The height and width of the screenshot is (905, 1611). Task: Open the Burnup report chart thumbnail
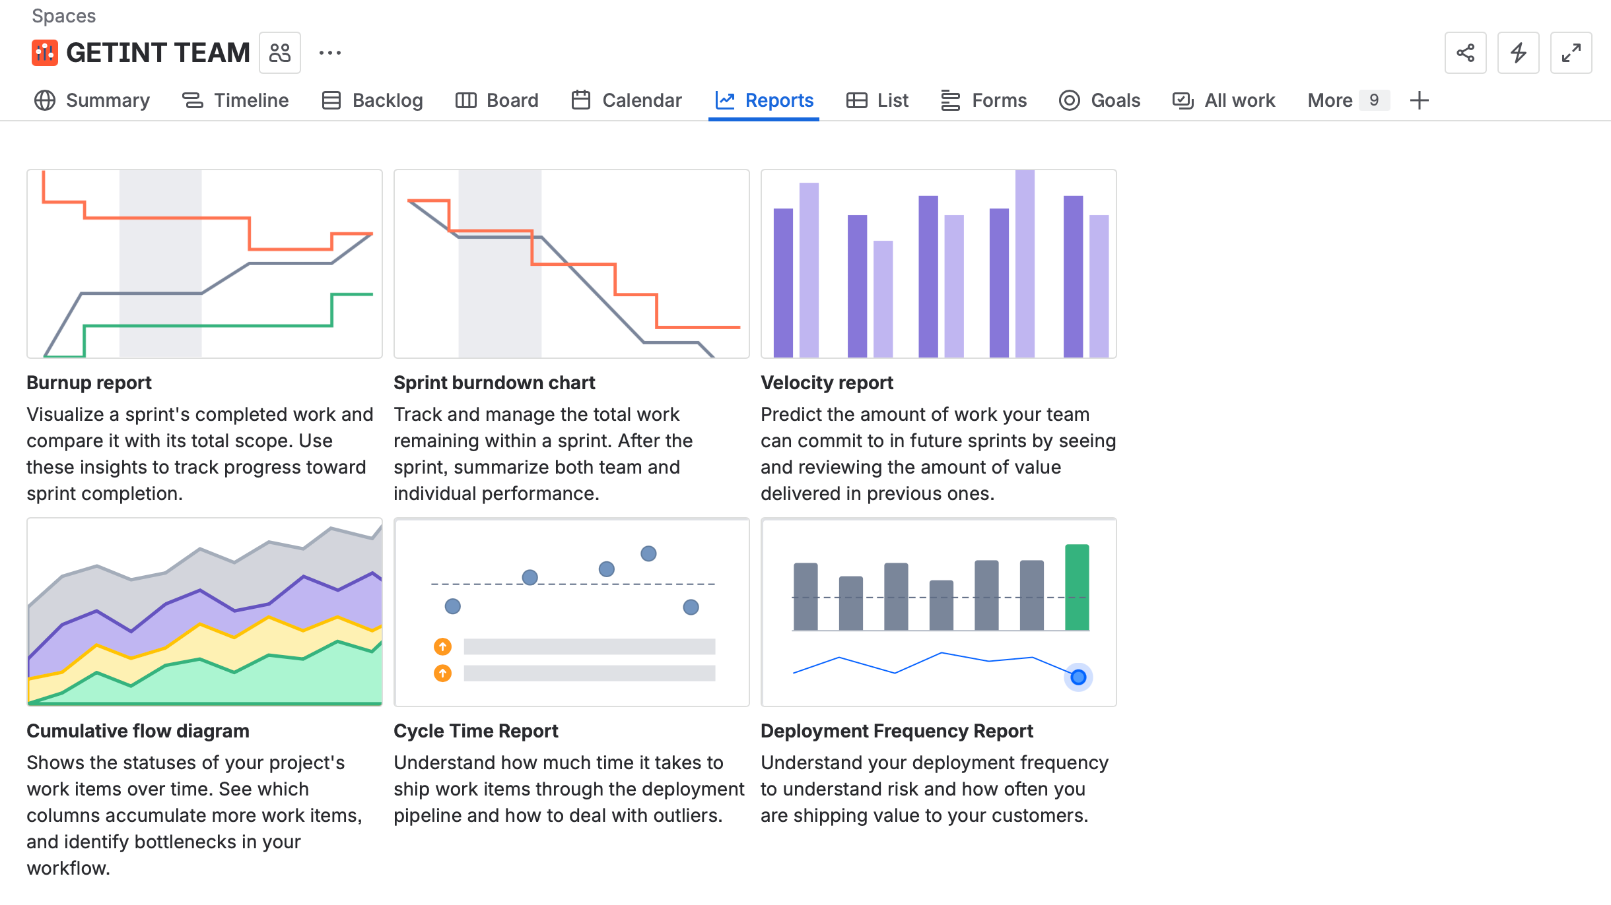203,263
